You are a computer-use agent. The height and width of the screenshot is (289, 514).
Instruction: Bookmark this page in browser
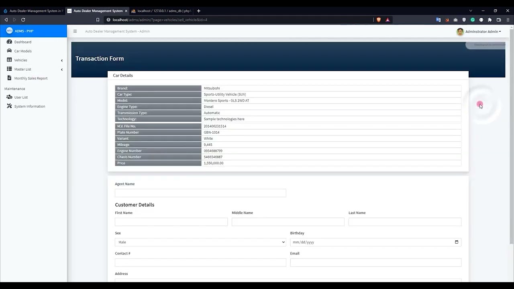98,20
